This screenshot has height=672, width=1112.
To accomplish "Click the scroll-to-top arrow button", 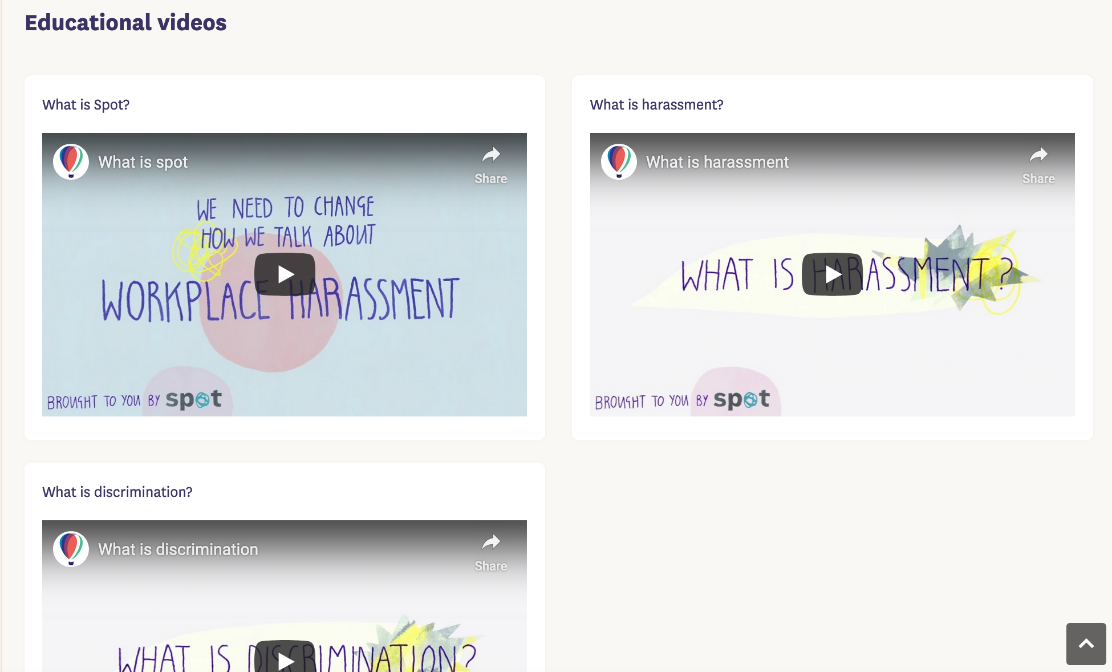I will point(1086,643).
